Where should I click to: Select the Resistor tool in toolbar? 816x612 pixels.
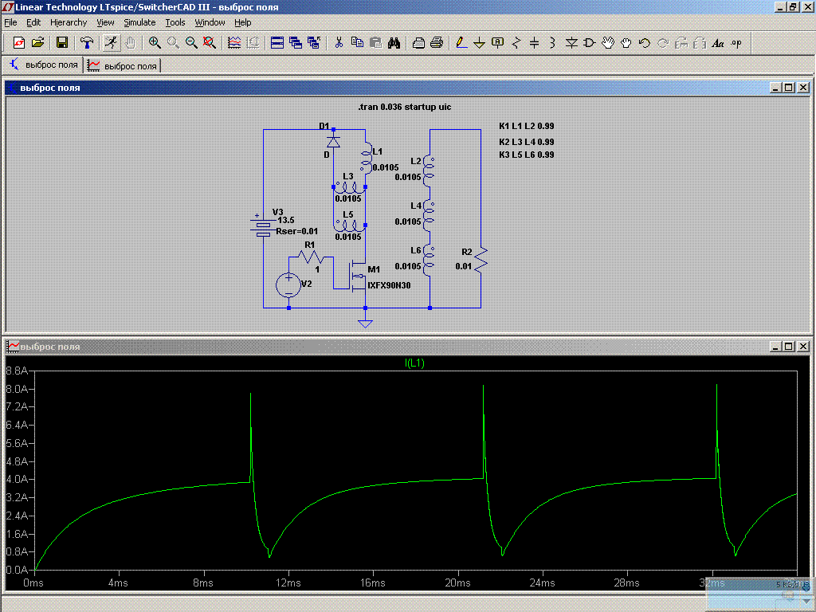[516, 43]
